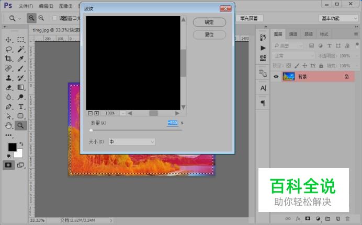
Task: Select the Pen tool
Action: point(8,106)
